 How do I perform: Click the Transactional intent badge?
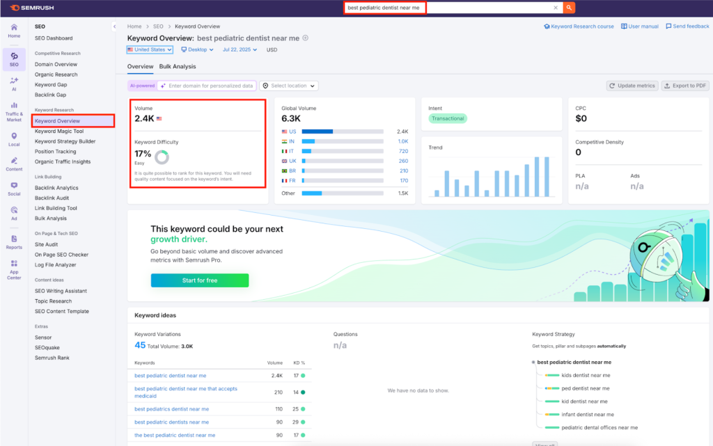coord(448,118)
